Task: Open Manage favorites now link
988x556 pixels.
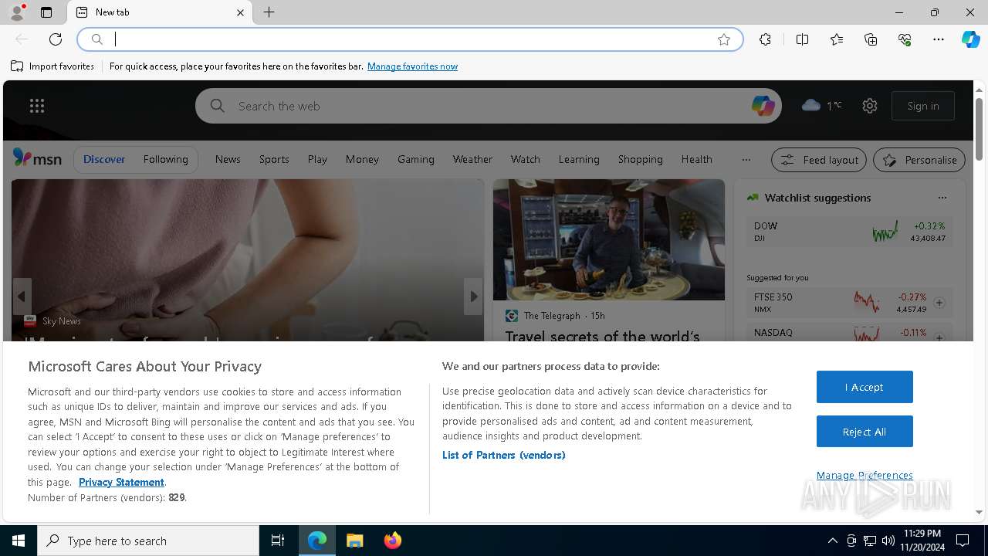Action: [412, 66]
